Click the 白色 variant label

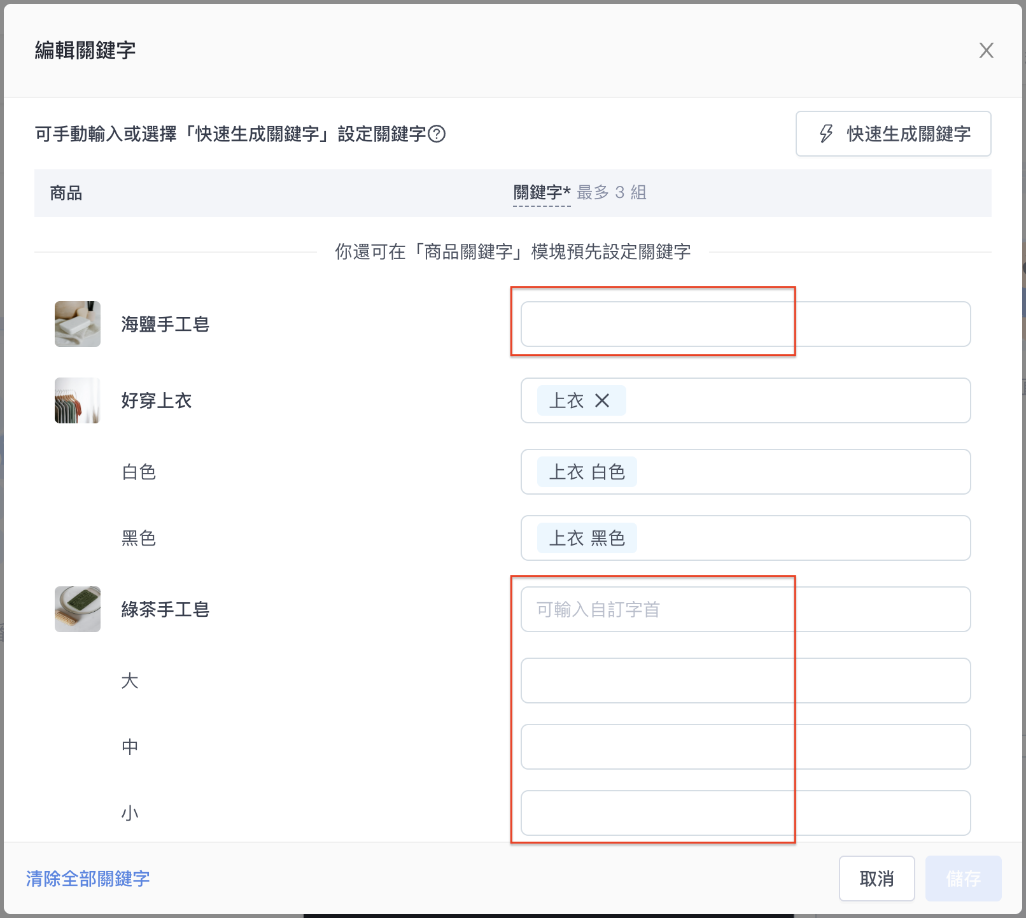tap(139, 472)
